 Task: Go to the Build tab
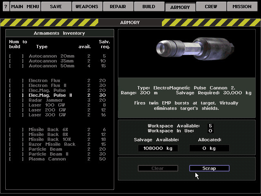[x=149, y=7]
